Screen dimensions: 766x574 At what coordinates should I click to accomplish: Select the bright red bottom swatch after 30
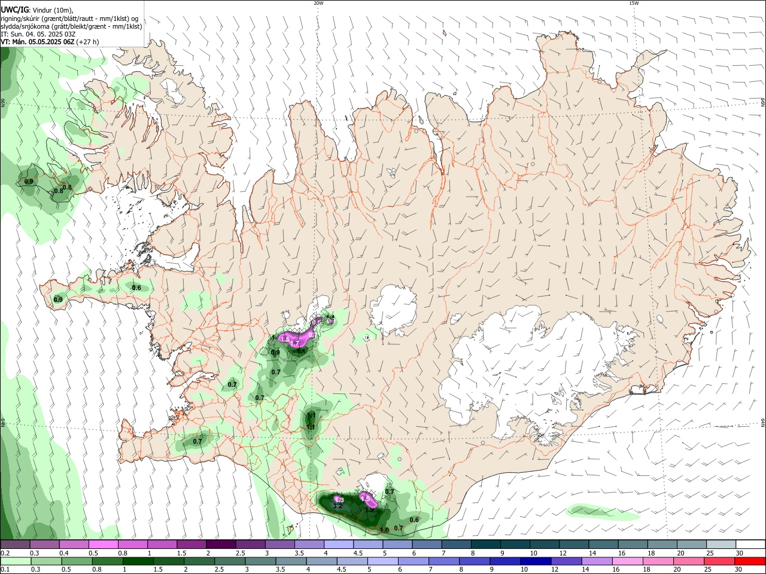coord(750,561)
